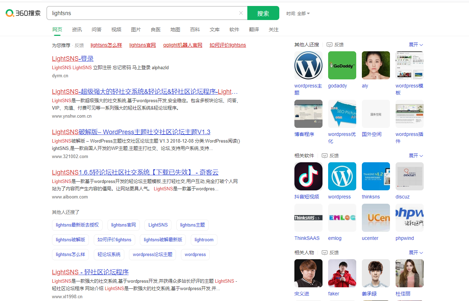The width and height of the screenshot is (469, 301).
Task: Click the green 搜索 button
Action: (263, 13)
